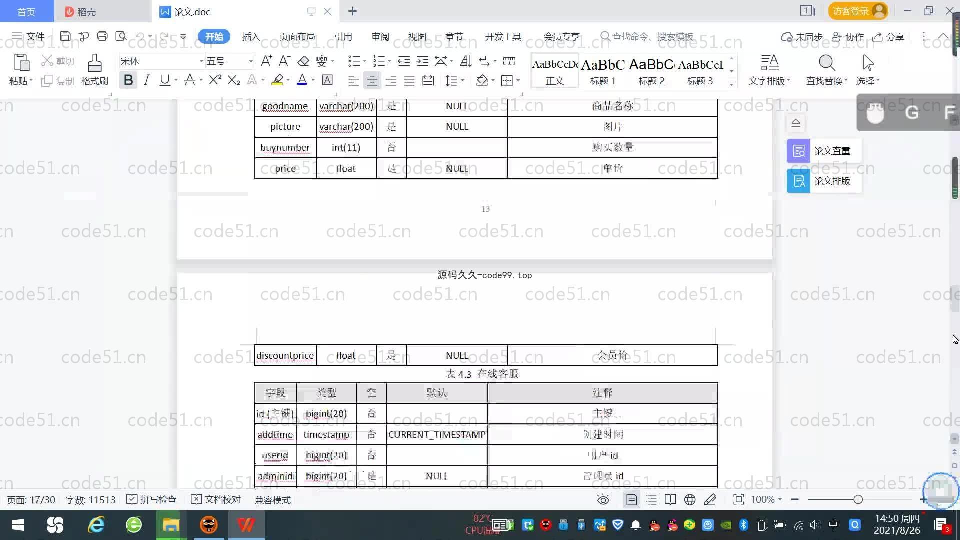The height and width of the screenshot is (540, 960).
Task: Open zoom percentage 100% dropdown
Action: tap(766, 500)
